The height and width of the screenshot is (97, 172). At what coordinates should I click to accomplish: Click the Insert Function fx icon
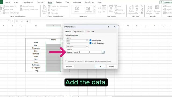[x=27, y=21]
